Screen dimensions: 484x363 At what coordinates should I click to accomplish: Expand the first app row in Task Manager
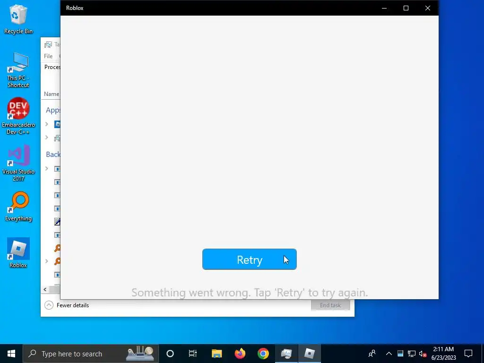(x=47, y=124)
